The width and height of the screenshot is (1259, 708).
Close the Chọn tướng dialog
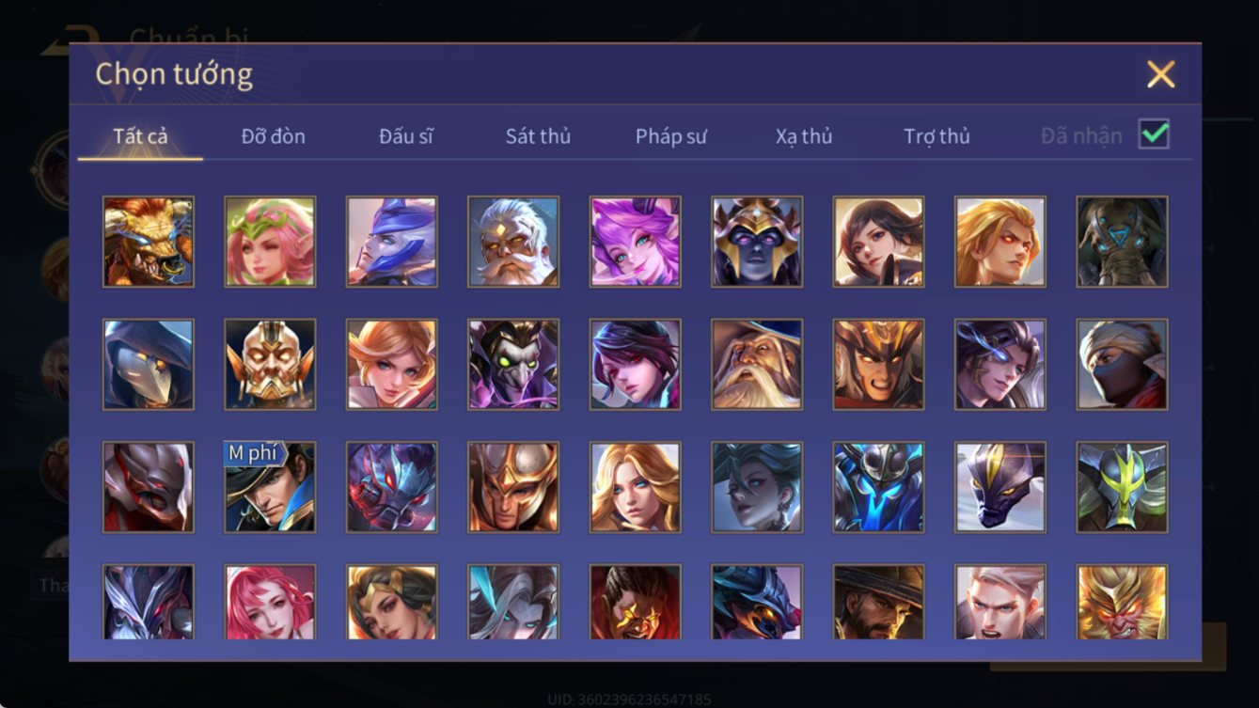(x=1160, y=74)
